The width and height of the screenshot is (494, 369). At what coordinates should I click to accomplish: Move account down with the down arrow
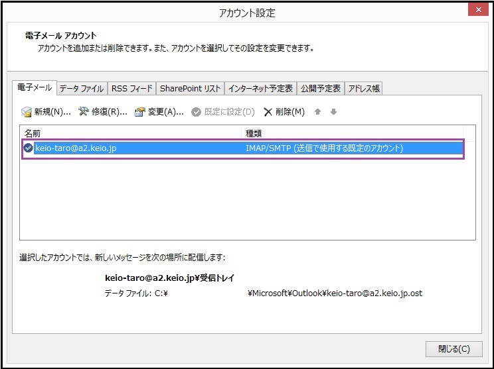pyautogui.click(x=333, y=112)
